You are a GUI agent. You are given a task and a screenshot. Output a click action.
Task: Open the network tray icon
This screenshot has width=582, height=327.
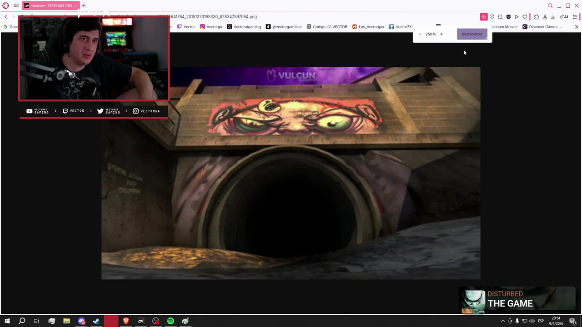(x=524, y=321)
